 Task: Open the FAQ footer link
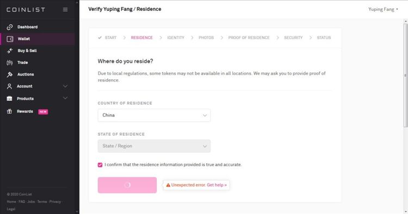coord(22,202)
